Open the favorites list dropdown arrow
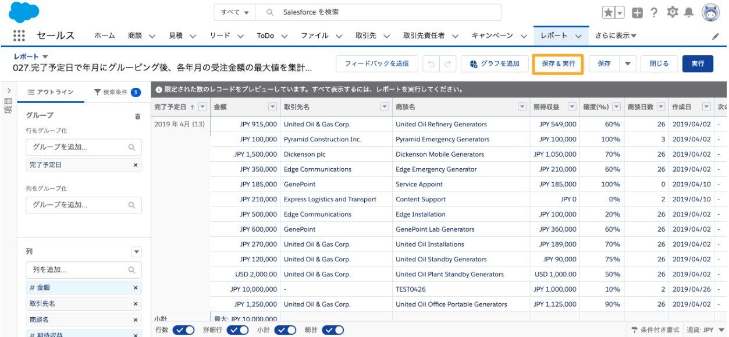This screenshot has height=337, width=729. [x=620, y=12]
